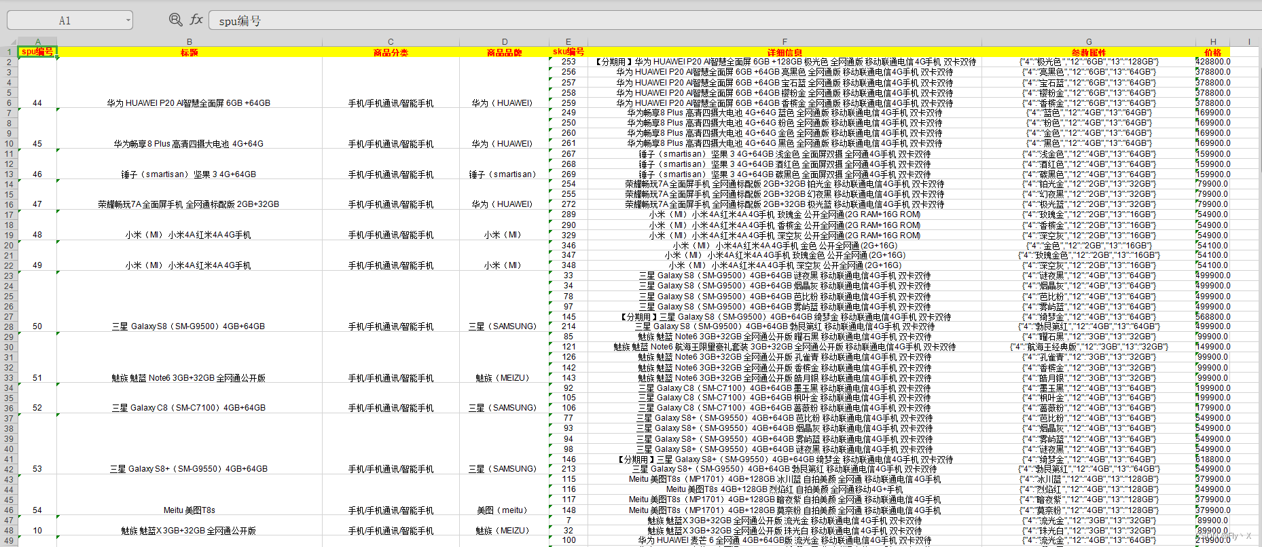Select the 参数属性 header cell

click(x=1089, y=52)
